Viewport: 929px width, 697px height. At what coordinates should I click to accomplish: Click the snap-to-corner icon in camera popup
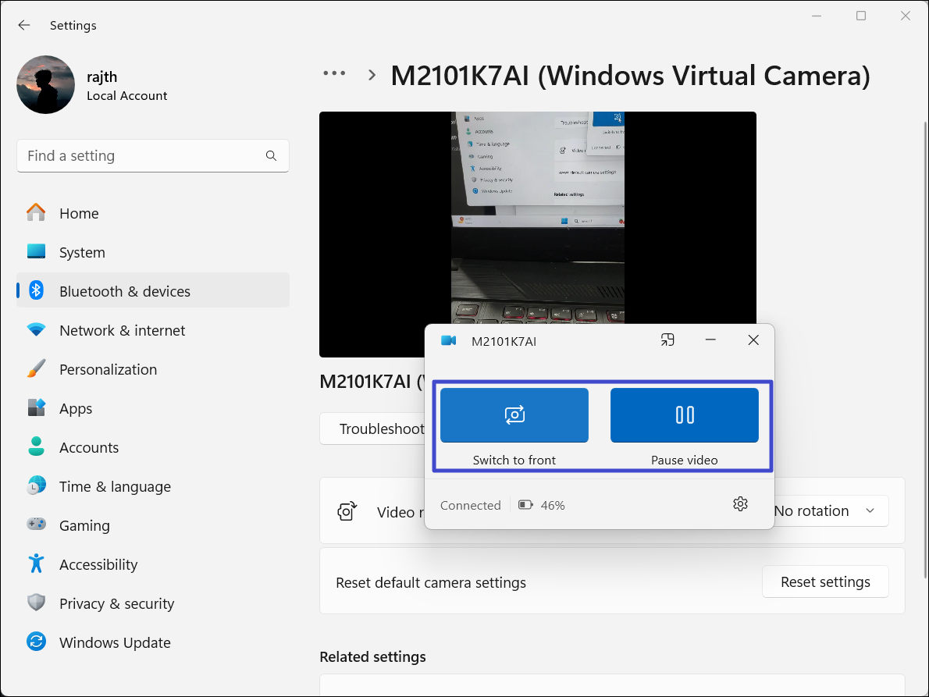pos(667,340)
